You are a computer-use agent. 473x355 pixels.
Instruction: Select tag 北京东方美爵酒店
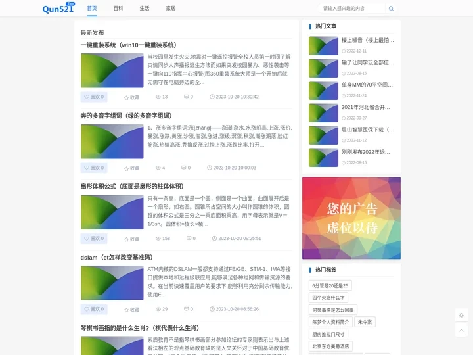[330, 346]
